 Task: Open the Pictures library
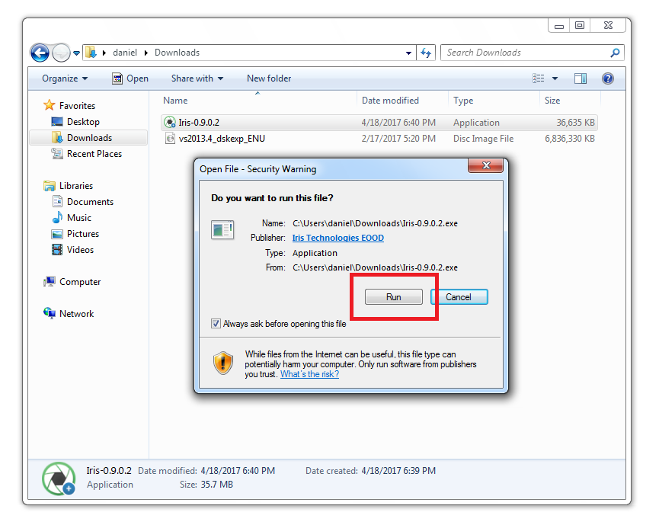click(83, 234)
